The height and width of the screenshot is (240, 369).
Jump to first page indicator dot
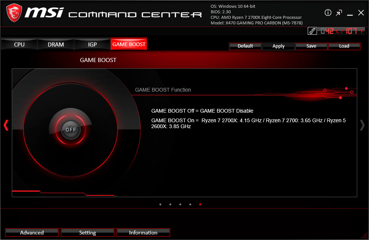click(x=160, y=204)
